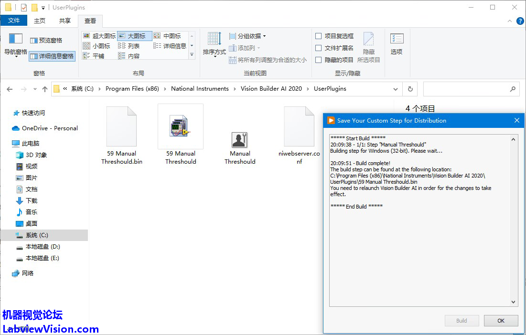Click OK in the Save Custom Step dialog
This screenshot has height=335, width=526.
pos(501,321)
